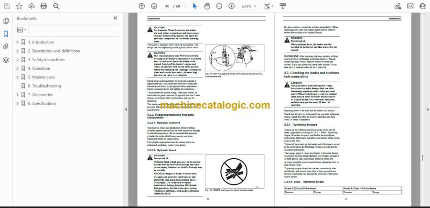The image size is (430, 208).
Task: Jump to the 8. Specifications bookmark
Action: pyautogui.click(x=42, y=103)
